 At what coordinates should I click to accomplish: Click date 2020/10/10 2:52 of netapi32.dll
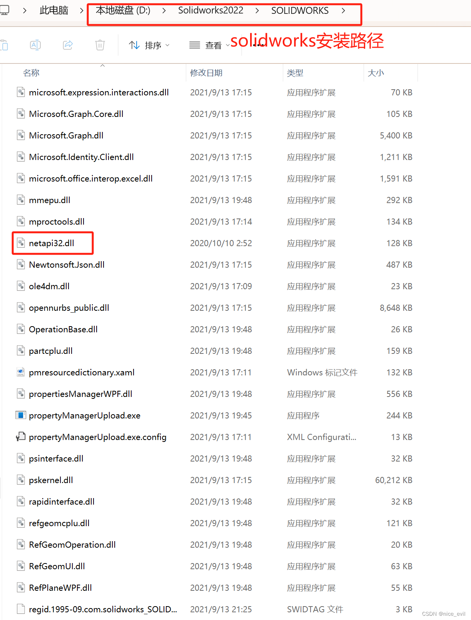pos(221,243)
